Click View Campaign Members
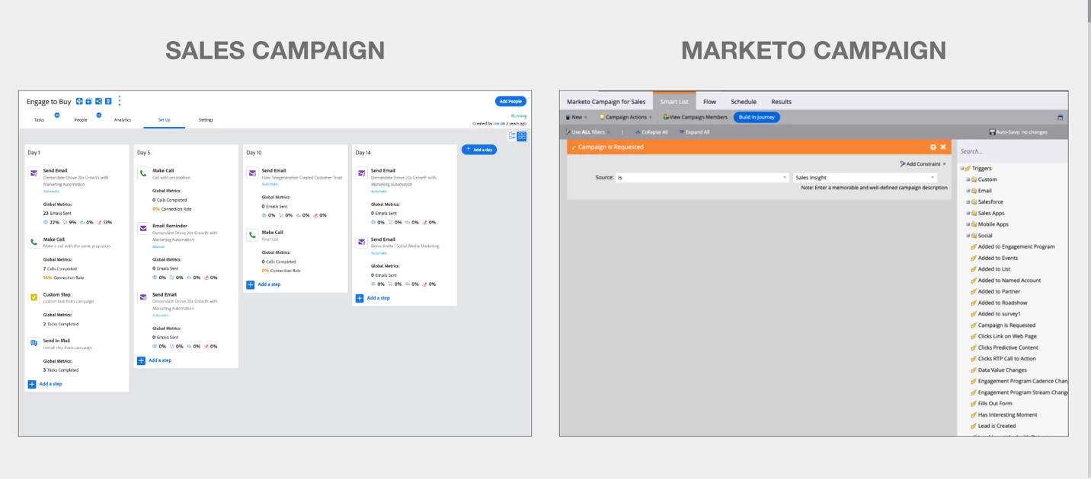1091x479 pixels. [x=695, y=117]
